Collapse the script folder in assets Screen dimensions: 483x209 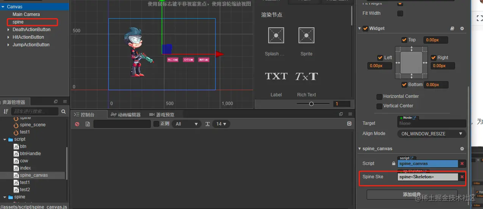[5, 140]
